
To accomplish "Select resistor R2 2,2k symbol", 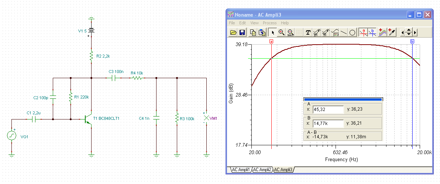I will click(91, 56).
